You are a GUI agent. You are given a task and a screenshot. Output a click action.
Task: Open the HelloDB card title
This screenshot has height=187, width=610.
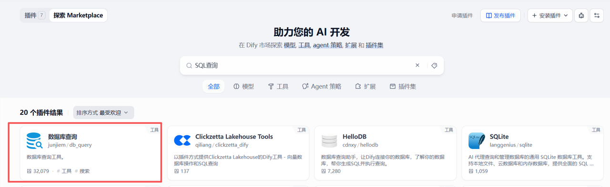tap(355, 137)
